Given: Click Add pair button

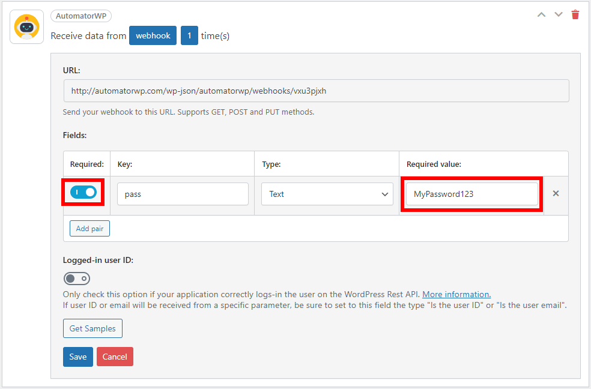Looking at the screenshot, I should tap(89, 229).
